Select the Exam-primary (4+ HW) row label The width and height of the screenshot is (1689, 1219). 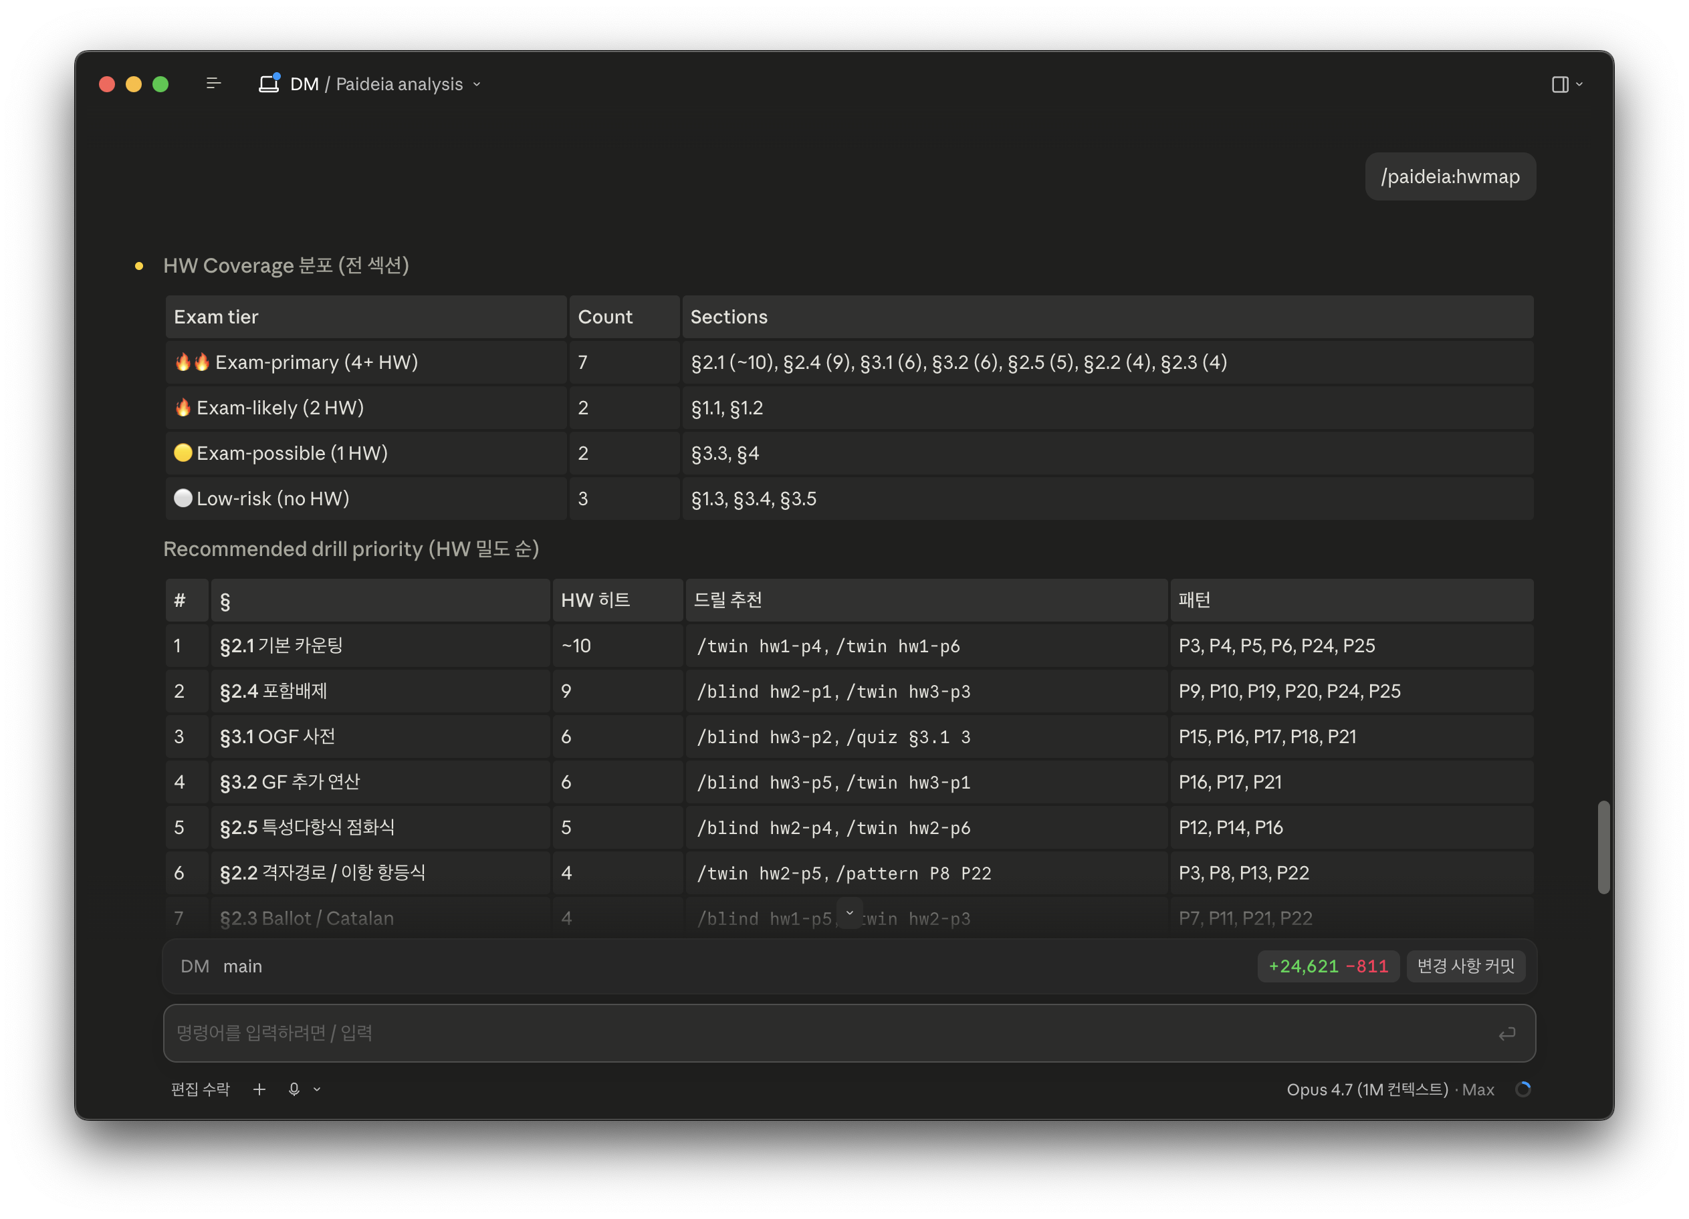366,362
